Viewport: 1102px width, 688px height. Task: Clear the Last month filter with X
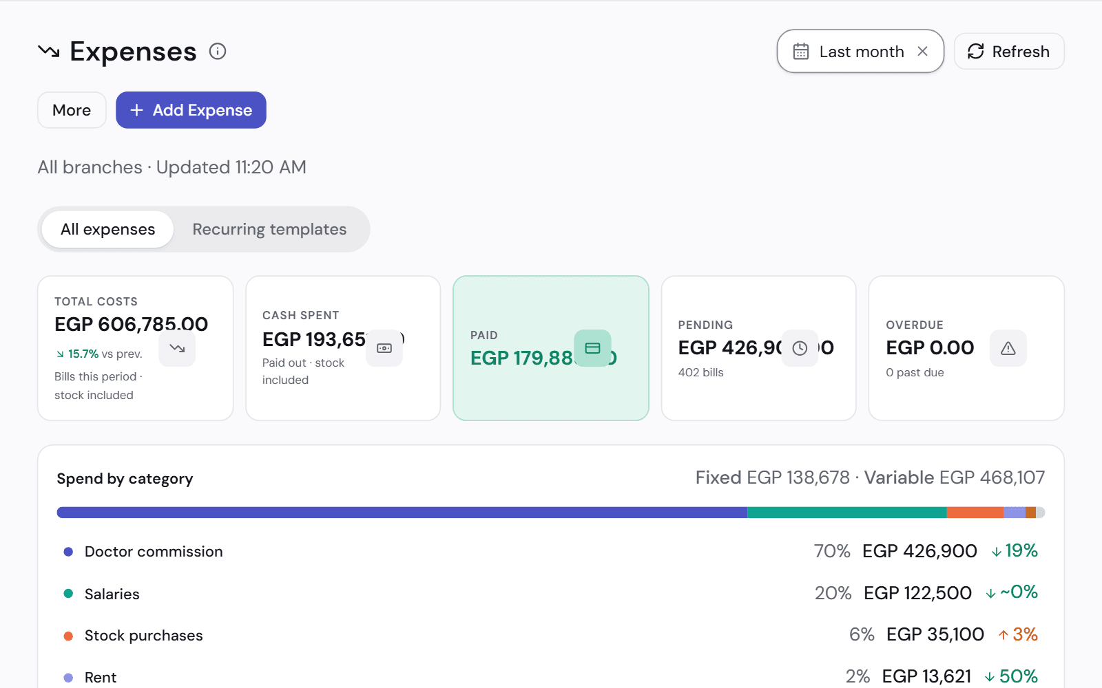pos(923,52)
